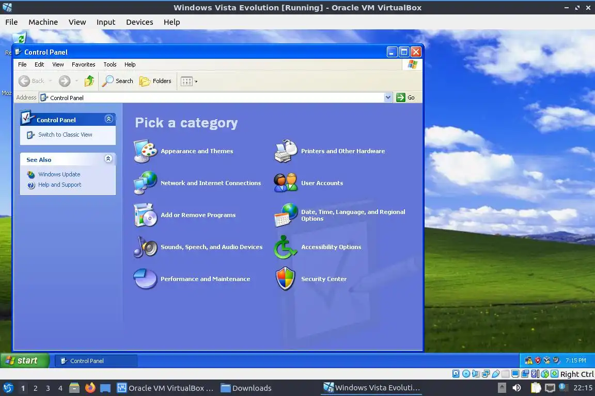Click the Add or Remove Programs icon

145,215
